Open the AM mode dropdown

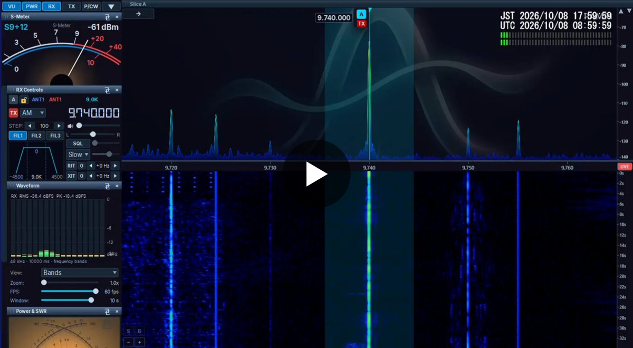[33, 113]
